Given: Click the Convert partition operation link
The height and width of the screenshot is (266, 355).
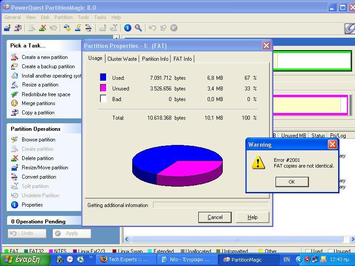Looking at the screenshot, I should [x=39, y=177].
